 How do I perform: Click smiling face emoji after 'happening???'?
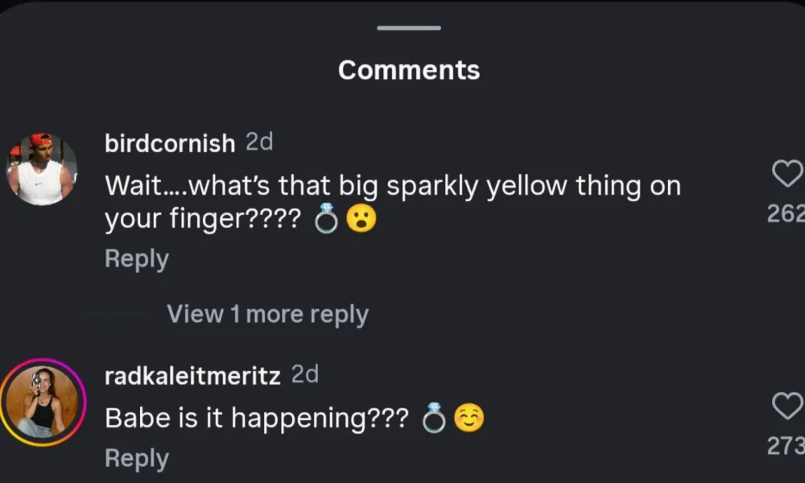[469, 419]
